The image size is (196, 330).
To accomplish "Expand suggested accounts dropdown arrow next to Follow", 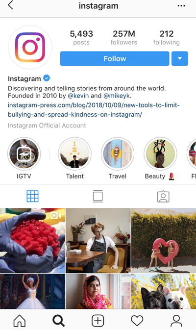I will point(180,58).
